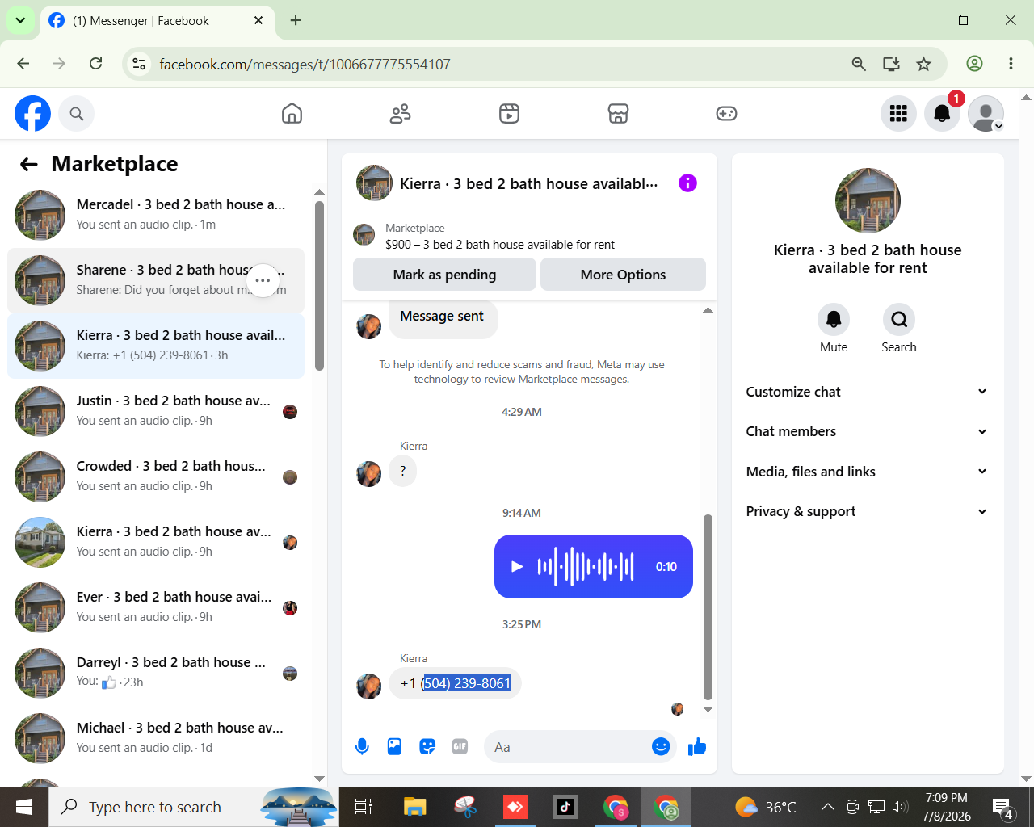The image size is (1034, 827).
Task: Send a thumbs-up like
Action: point(697,747)
